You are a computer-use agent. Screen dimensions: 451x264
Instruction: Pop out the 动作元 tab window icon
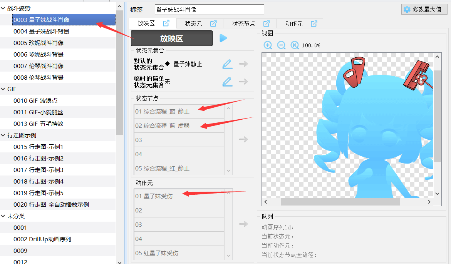[314, 23]
